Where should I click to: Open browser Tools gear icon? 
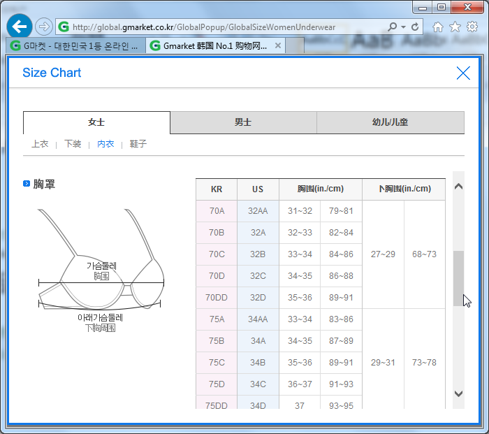(x=472, y=27)
